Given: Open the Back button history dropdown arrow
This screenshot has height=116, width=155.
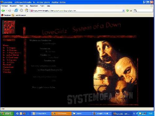Looking at the screenshot, I should pos(6,11).
